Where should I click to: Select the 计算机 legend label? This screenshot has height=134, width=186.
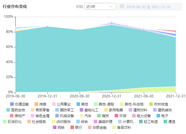tap(128, 122)
